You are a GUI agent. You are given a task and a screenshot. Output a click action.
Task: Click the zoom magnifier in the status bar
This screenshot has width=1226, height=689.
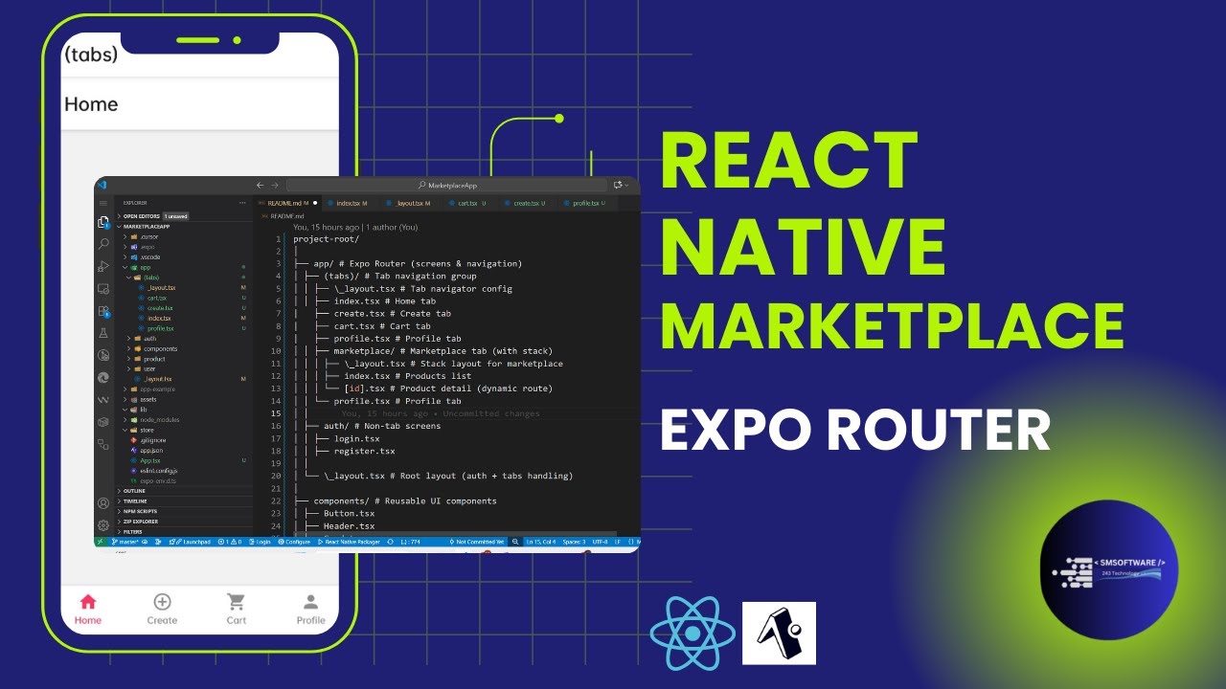(515, 542)
